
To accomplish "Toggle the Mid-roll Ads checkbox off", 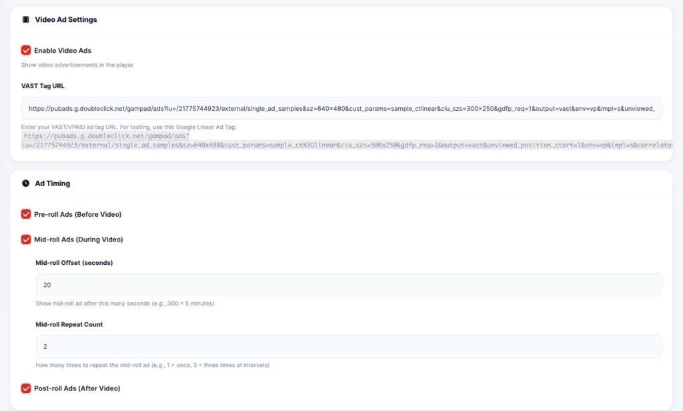I will 26,239.
